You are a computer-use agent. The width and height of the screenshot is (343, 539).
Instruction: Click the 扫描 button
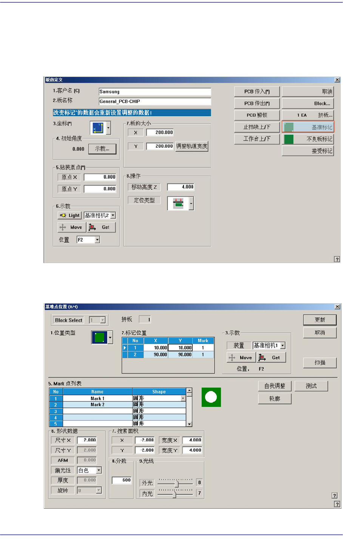(320, 363)
